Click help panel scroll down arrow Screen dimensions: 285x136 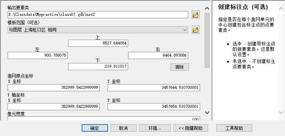[281, 112]
